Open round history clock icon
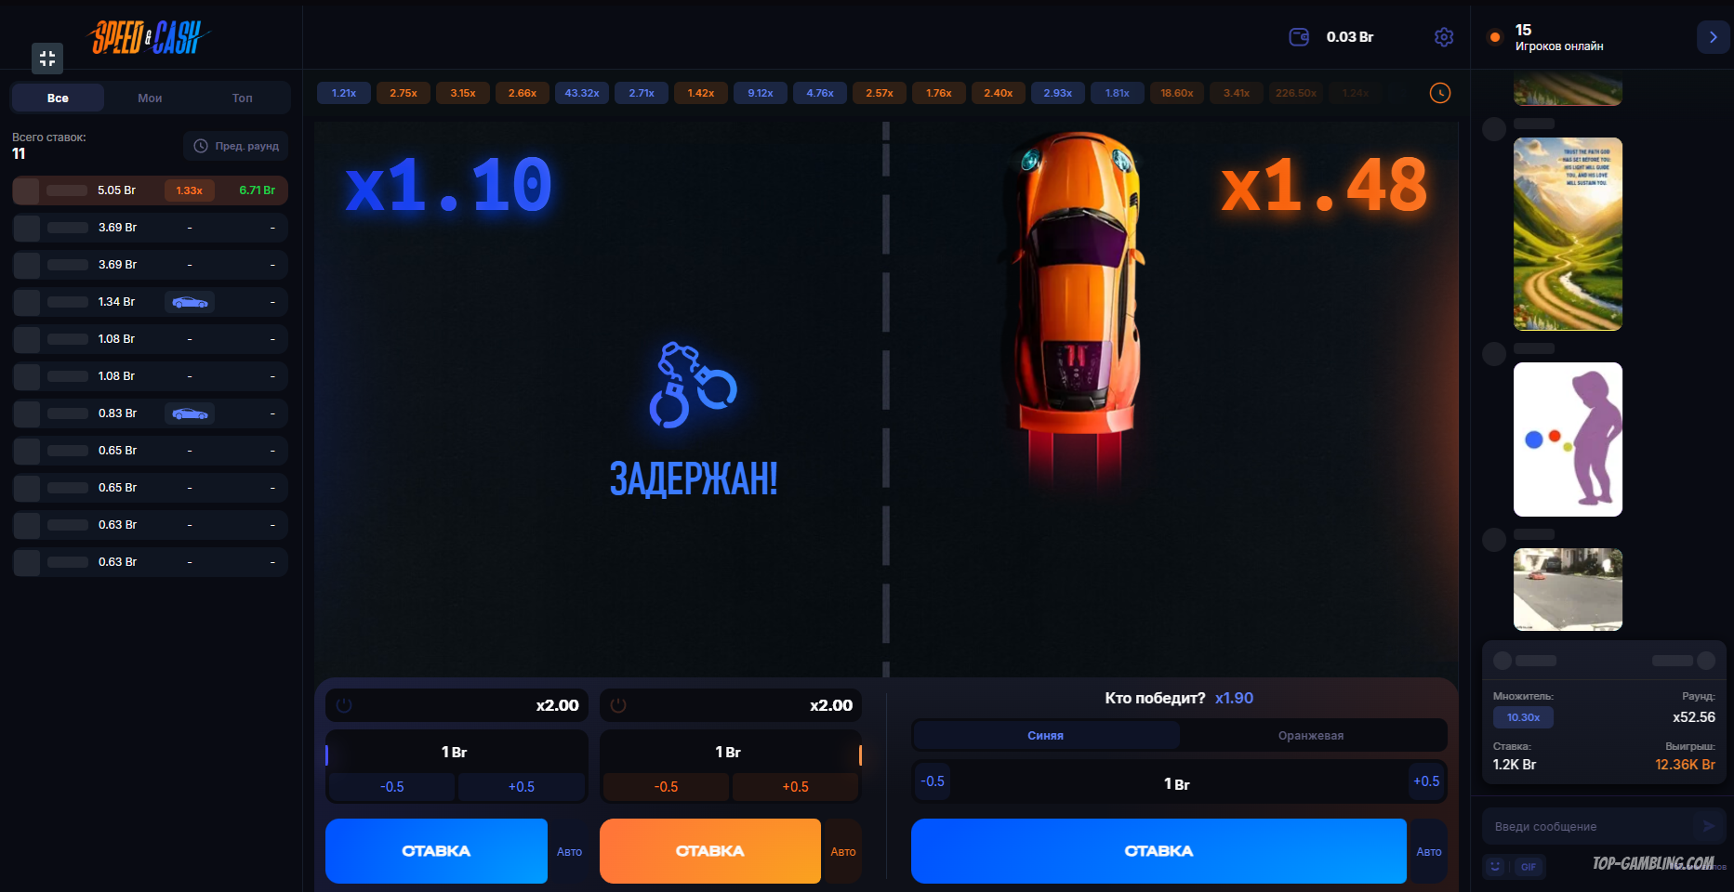The width and height of the screenshot is (1734, 892). tap(1439, 93)
